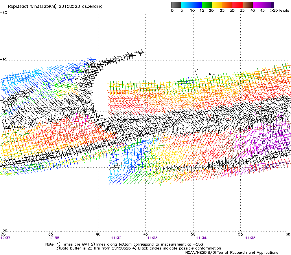Click the -45 latitude axis label
291x255 pixels.
tap(4, 59)
